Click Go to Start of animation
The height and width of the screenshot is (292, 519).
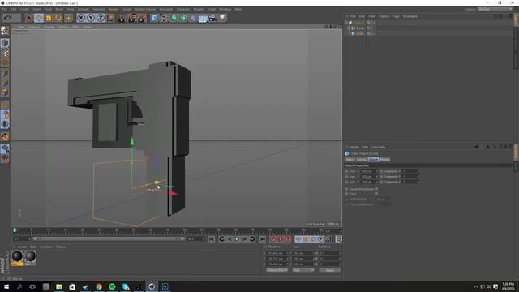[212, 239]
